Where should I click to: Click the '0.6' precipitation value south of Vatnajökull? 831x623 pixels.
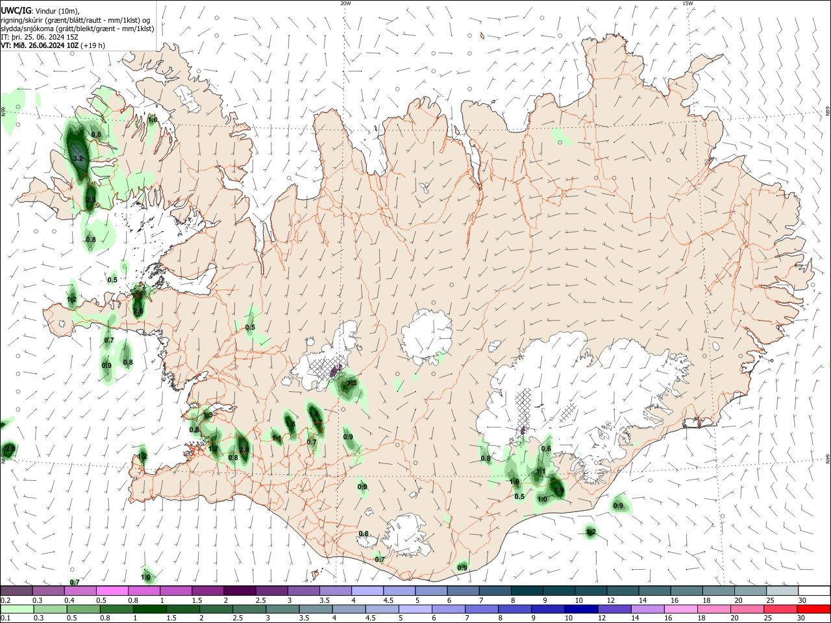click(546, 448)
